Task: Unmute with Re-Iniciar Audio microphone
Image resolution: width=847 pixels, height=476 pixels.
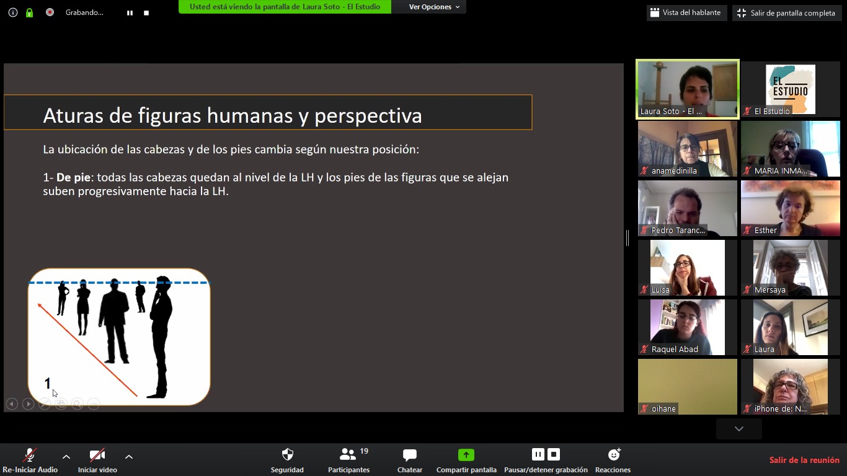Action: tap(30, 456)
